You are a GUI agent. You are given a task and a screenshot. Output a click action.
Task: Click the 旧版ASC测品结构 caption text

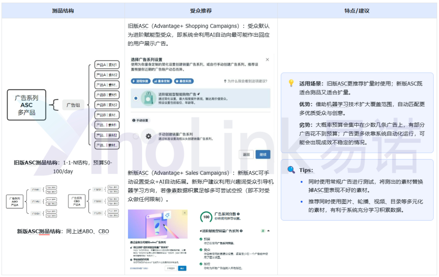(36, 163)
